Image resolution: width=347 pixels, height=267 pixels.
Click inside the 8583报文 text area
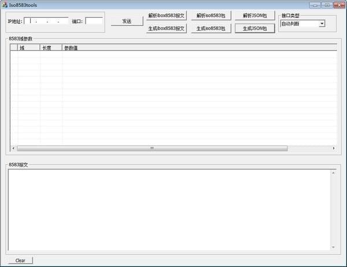pos(169,210)
